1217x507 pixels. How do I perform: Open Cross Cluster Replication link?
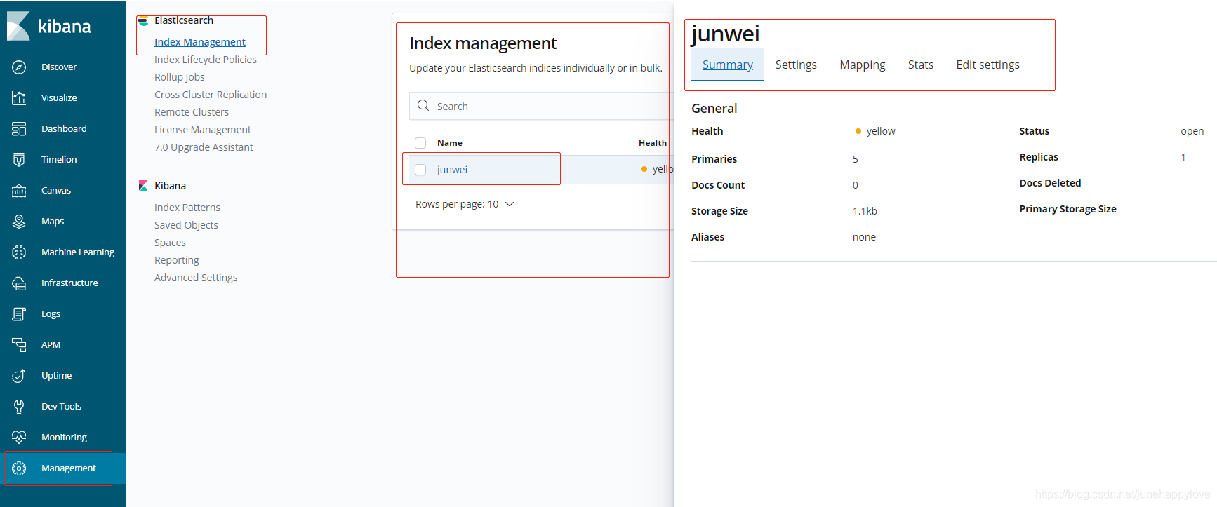[x=211, y=95]
